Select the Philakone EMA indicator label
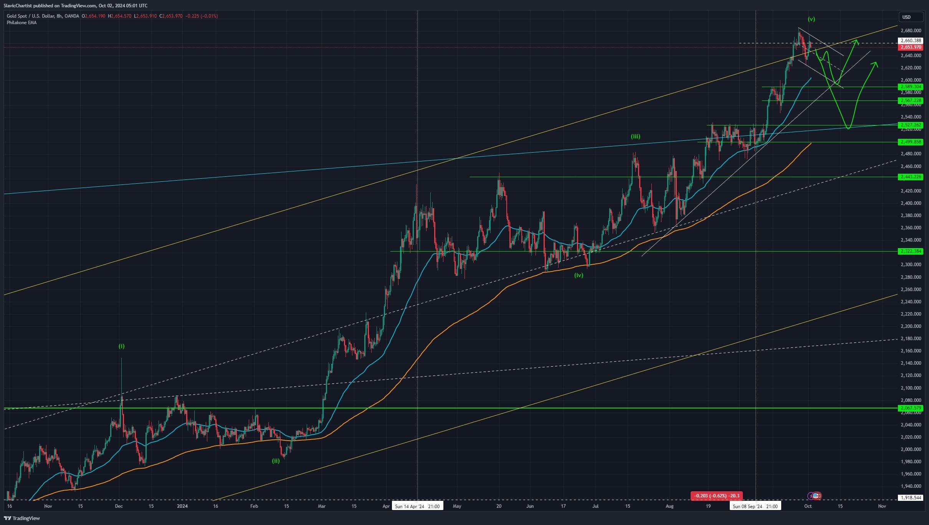929x525 pixels. (x=21, y=23)
